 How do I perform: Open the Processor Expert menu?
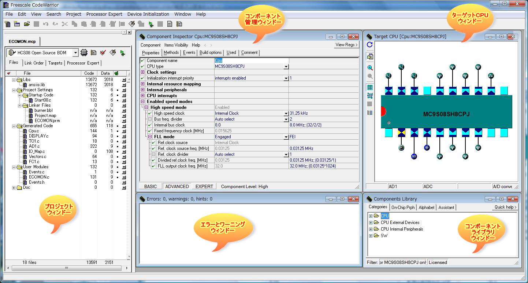point(104,14)
